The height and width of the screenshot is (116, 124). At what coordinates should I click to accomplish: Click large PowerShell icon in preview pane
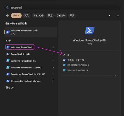pos(89,31)
